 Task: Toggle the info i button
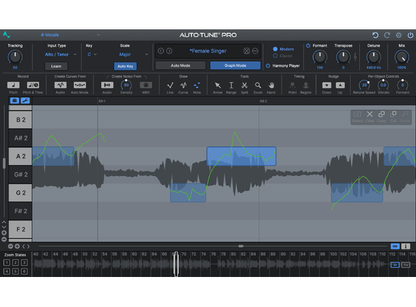click(405, 246)
